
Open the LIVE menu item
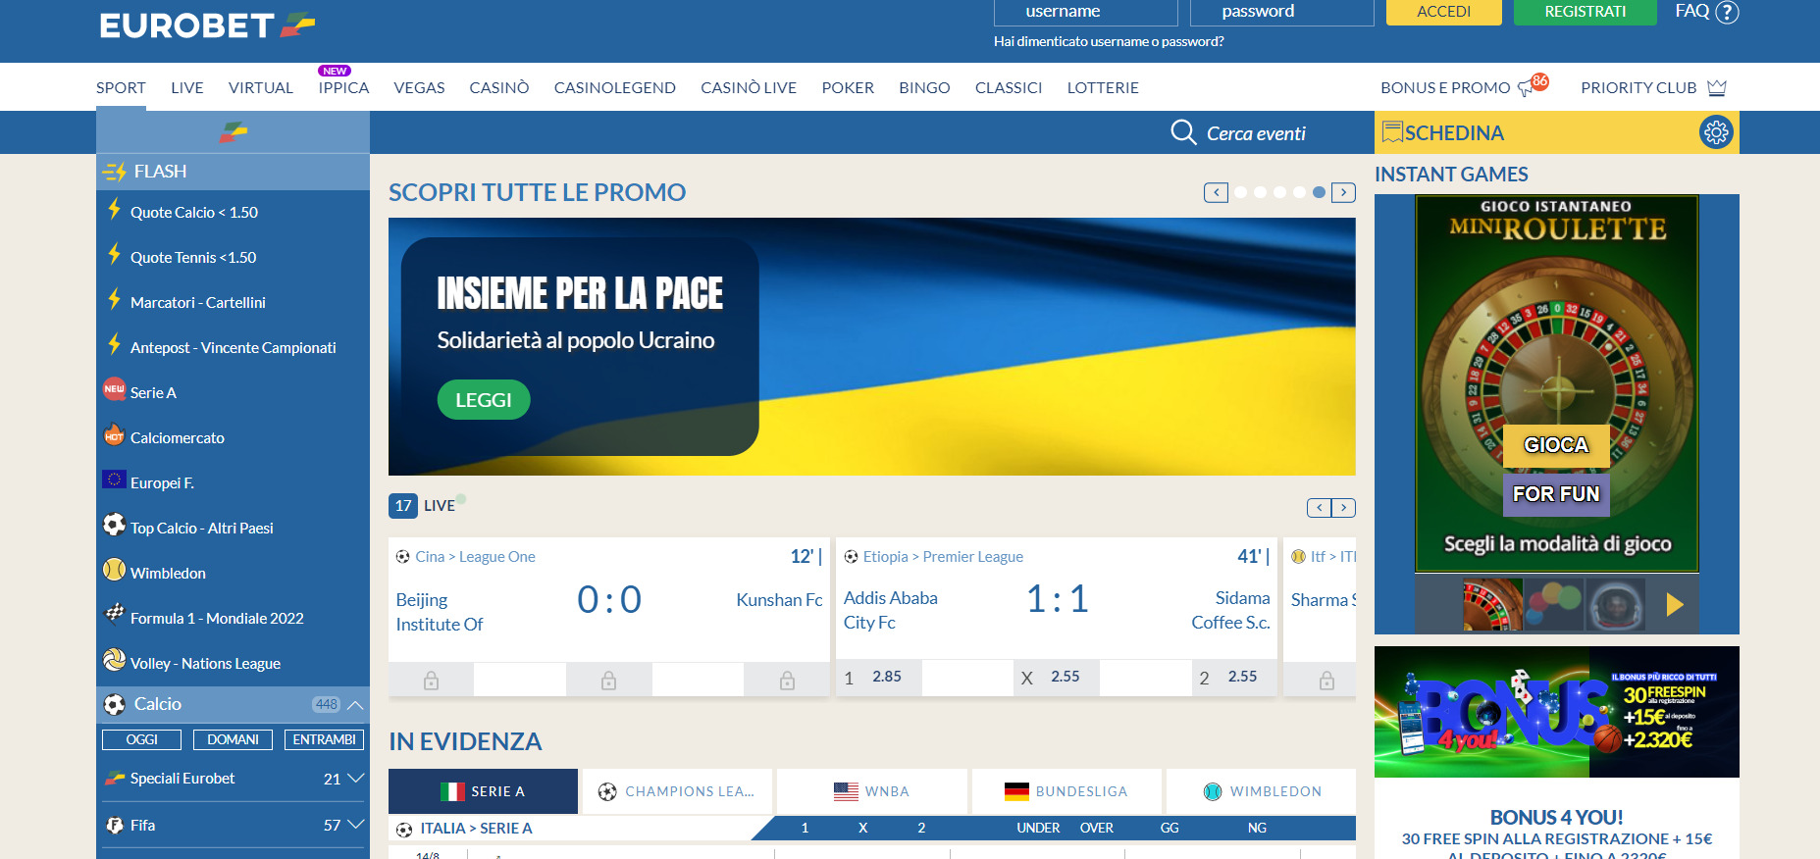[x=187, y=88]
